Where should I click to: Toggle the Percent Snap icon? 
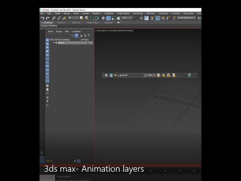point(163,18)
